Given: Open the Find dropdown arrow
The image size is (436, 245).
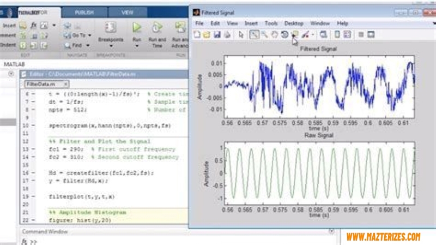Looking at the screenshot, I should pos(88,45).
